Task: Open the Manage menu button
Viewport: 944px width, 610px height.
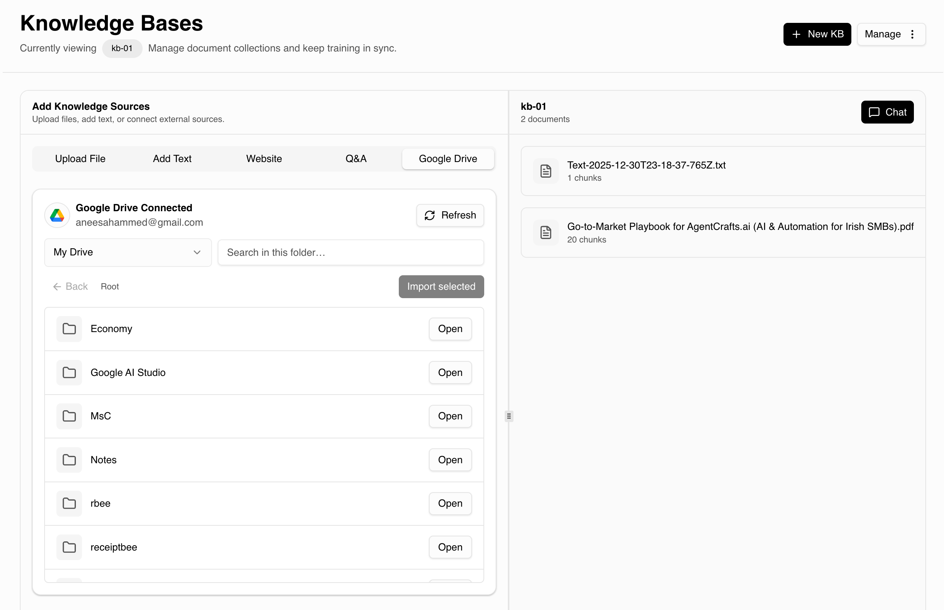Action: point(891,34)
